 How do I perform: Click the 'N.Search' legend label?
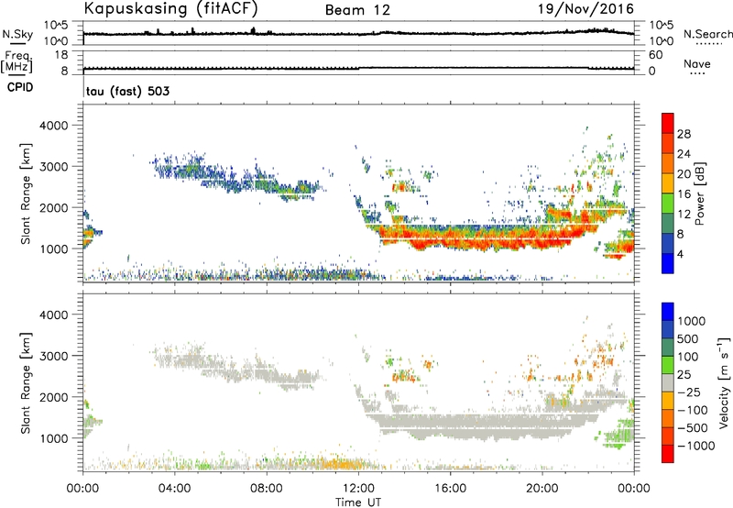pos(707,34)
